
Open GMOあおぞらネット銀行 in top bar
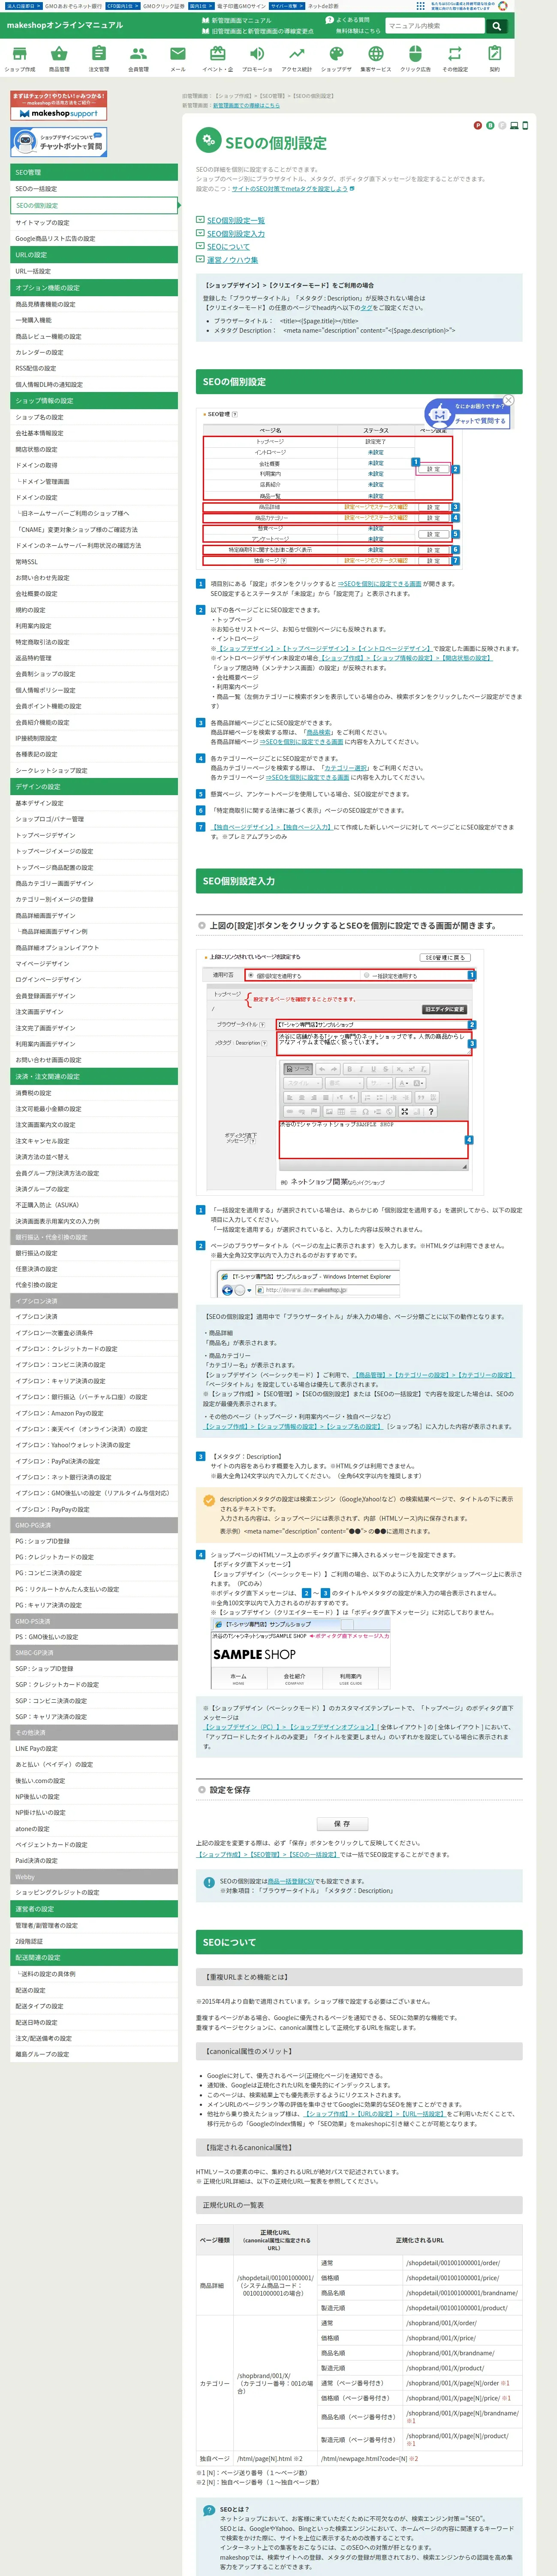coord(73,6)
